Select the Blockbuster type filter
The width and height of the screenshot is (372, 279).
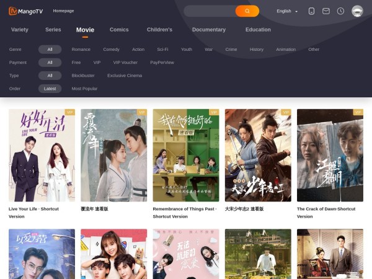click(83, 76)
